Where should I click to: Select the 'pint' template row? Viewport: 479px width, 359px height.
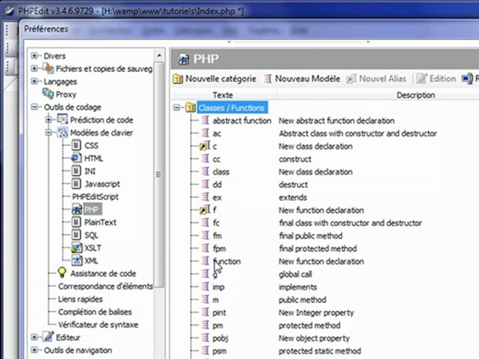click(219, 313)
